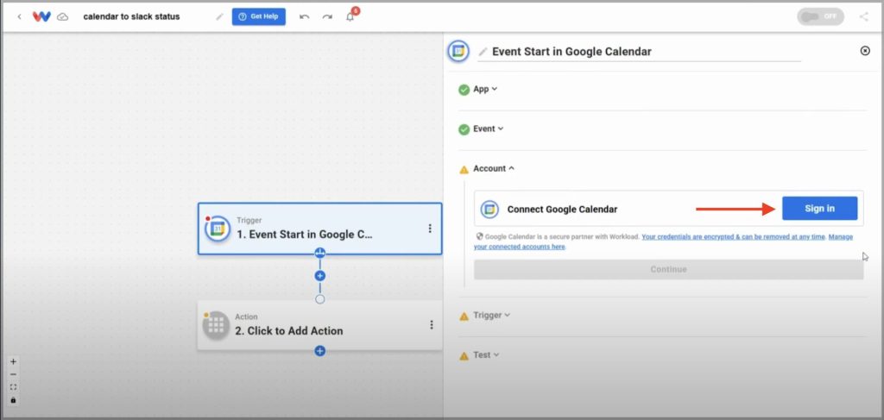Open the notifications bell

pyautogui.click(x=350, y=17)
